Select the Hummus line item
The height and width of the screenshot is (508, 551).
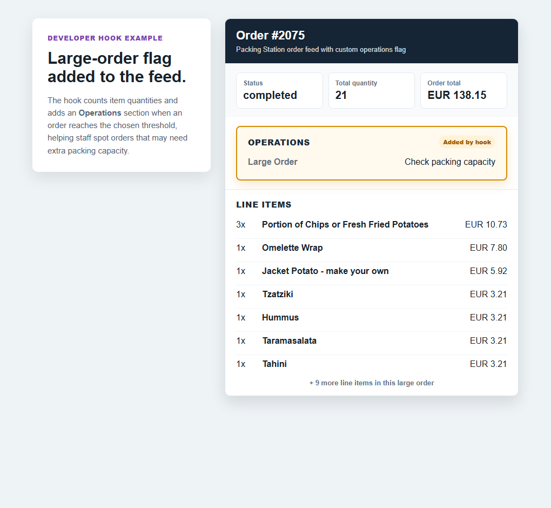tap(372, 317)
